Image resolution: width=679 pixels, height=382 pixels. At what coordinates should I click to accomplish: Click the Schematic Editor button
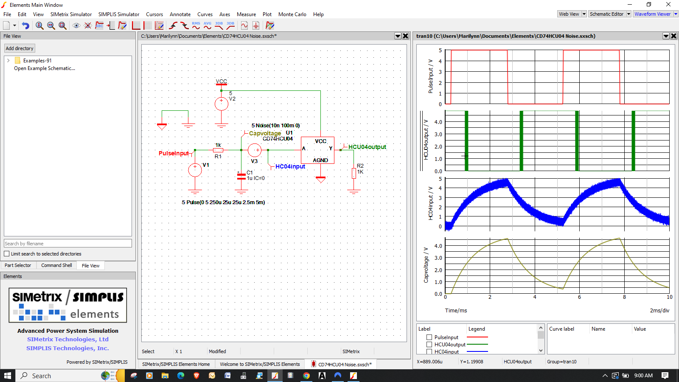point(607,14)
